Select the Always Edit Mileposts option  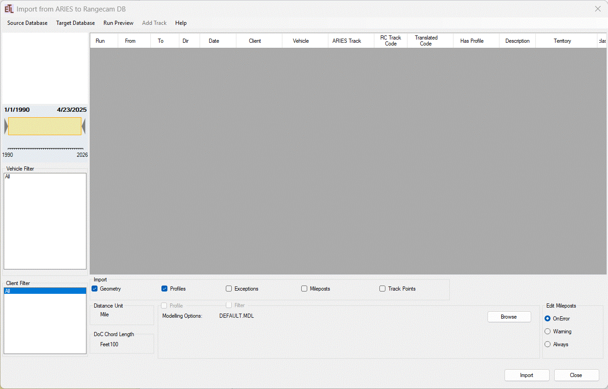[x=547, y=344]
